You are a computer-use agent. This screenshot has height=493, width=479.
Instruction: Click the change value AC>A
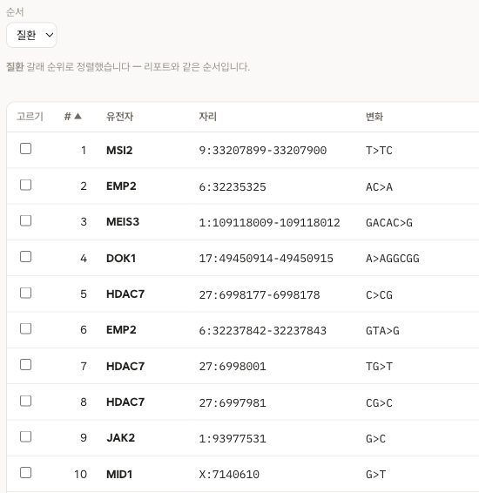pos(379,187)
